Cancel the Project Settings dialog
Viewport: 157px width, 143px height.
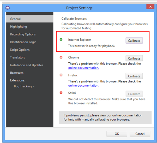(x=140, y=134)
